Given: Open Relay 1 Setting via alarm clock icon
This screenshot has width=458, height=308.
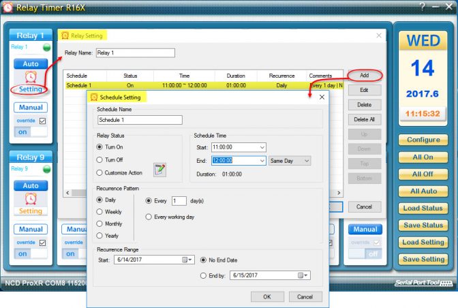Looking at the screenshot, I should (30, 76).
